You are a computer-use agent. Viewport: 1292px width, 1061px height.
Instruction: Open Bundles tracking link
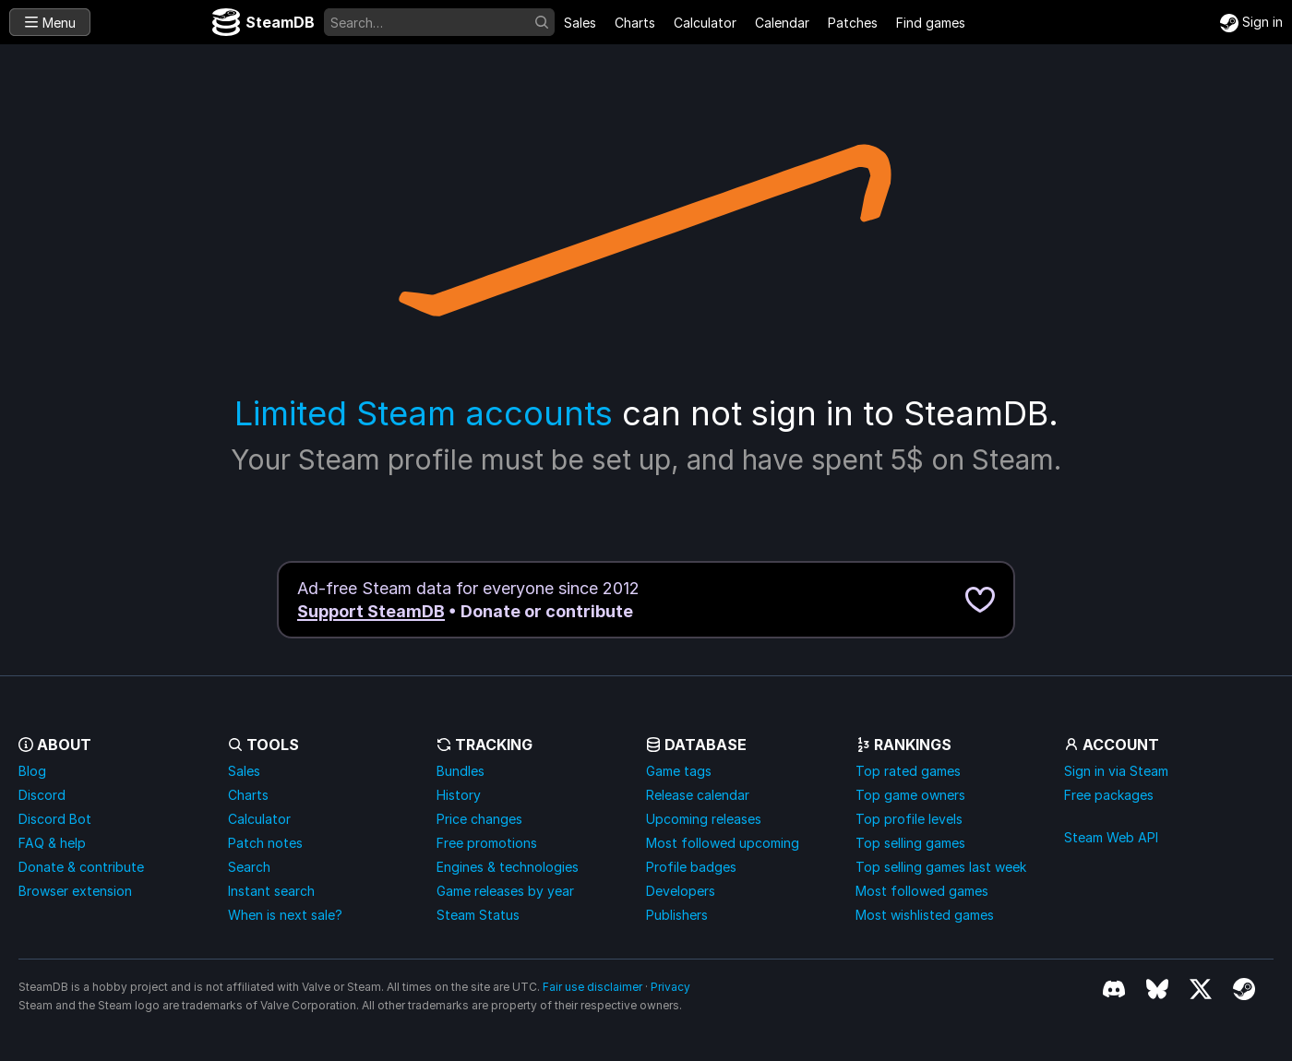[461, 771]
